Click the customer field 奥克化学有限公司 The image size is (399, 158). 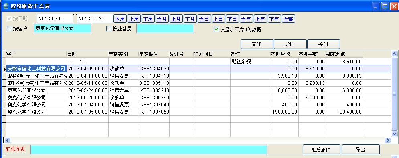click(62, 28)
